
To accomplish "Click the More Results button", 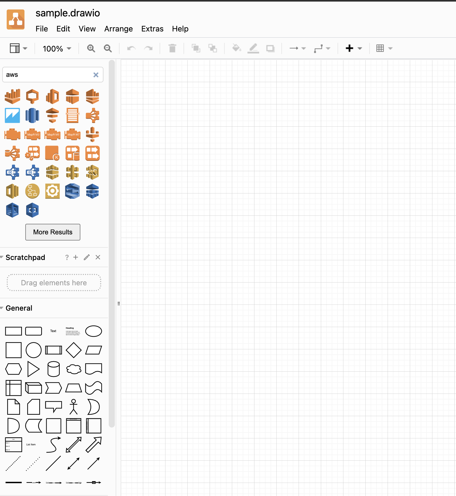I will click(x=53, y=232).
